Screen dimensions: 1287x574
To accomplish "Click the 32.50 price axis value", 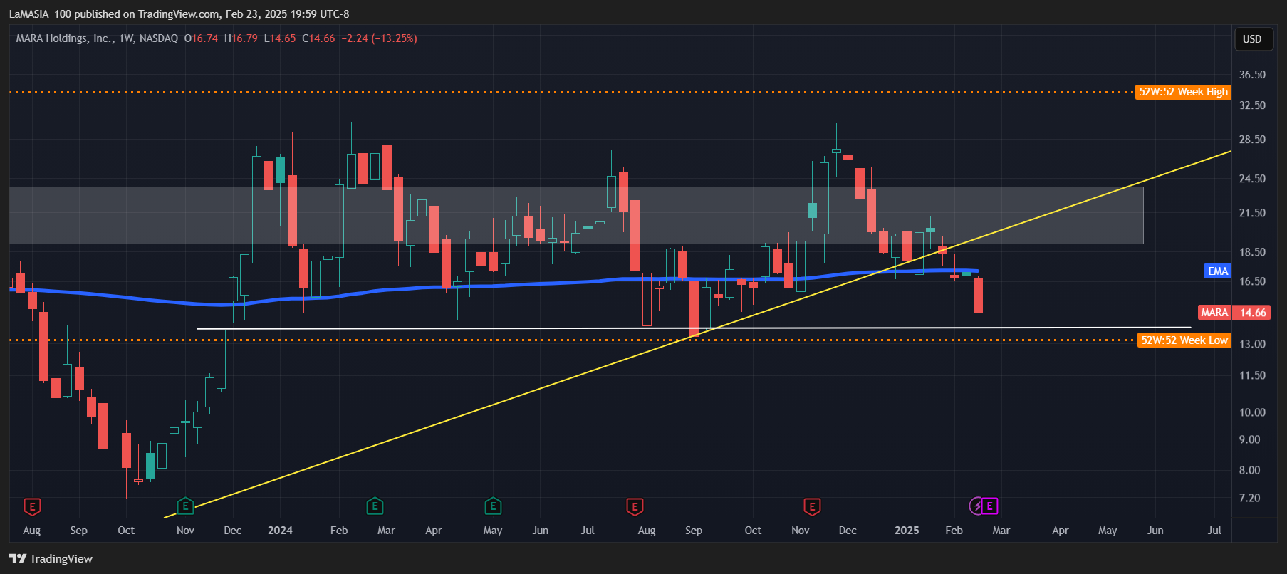I will click(x=1252, y=105).
